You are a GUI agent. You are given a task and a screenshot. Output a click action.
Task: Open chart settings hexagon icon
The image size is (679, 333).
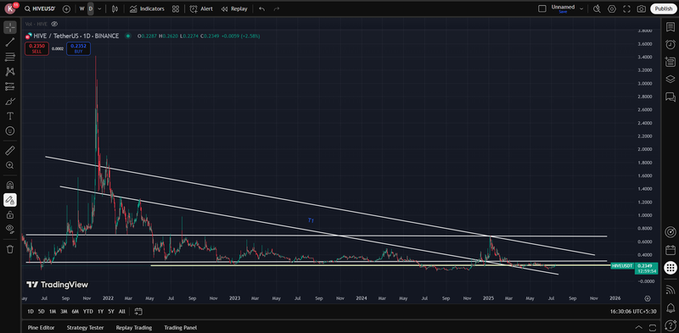pyautogui.click(x=611, y=8)
